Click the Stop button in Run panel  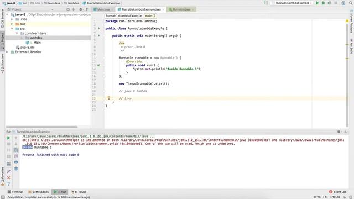click(9, 144)
